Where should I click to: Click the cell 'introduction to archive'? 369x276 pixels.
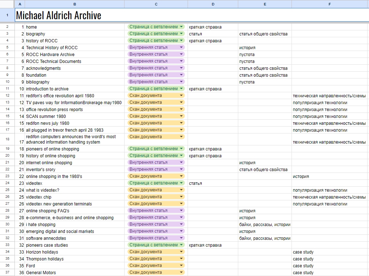75,89
